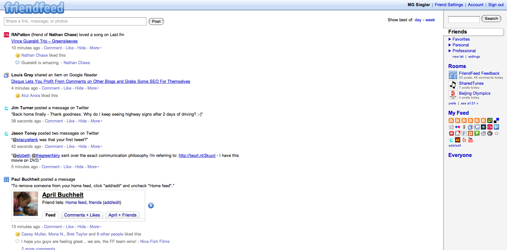Click the FriendFeed icon beside Paul Buchheit's post
This screenshot has height=250, width=507.
coord(6,179)
